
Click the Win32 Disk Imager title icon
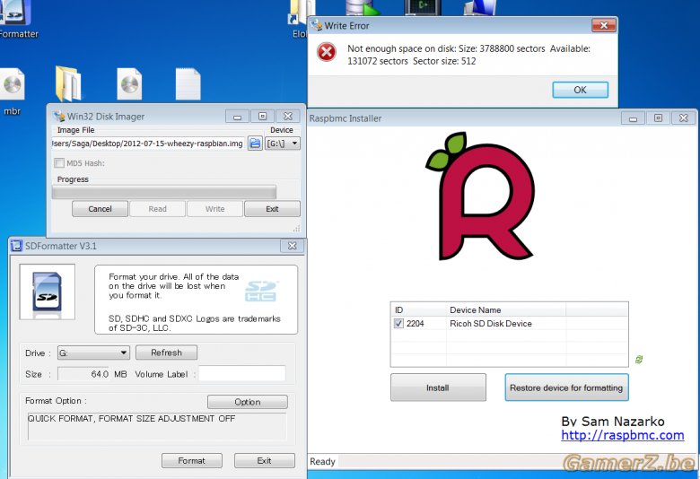59,117
